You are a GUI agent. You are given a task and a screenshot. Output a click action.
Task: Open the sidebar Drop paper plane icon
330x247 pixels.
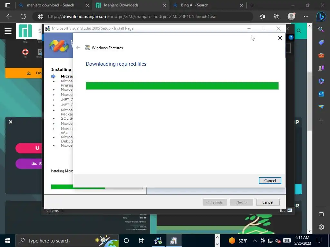(x=321, y=107)
